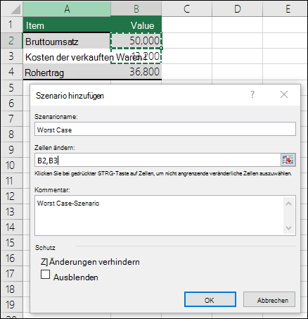This screenshot has width=308, height=319.
Task: Close the Szenario hinzufügen dialog with the X
Action: (284, 94)
